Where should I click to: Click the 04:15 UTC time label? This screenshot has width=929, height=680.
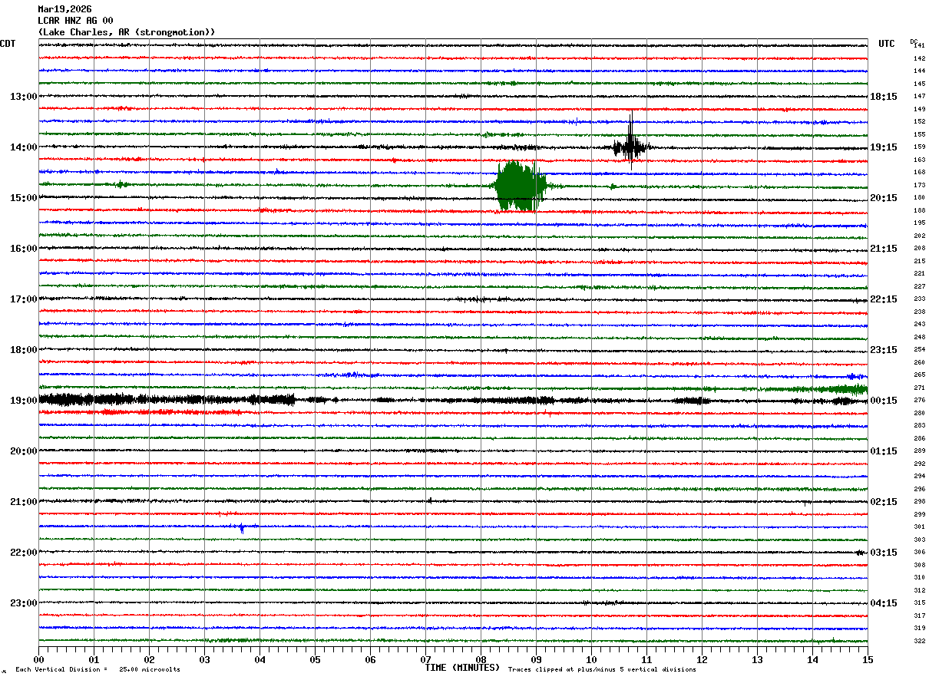(x=884, y=603)
